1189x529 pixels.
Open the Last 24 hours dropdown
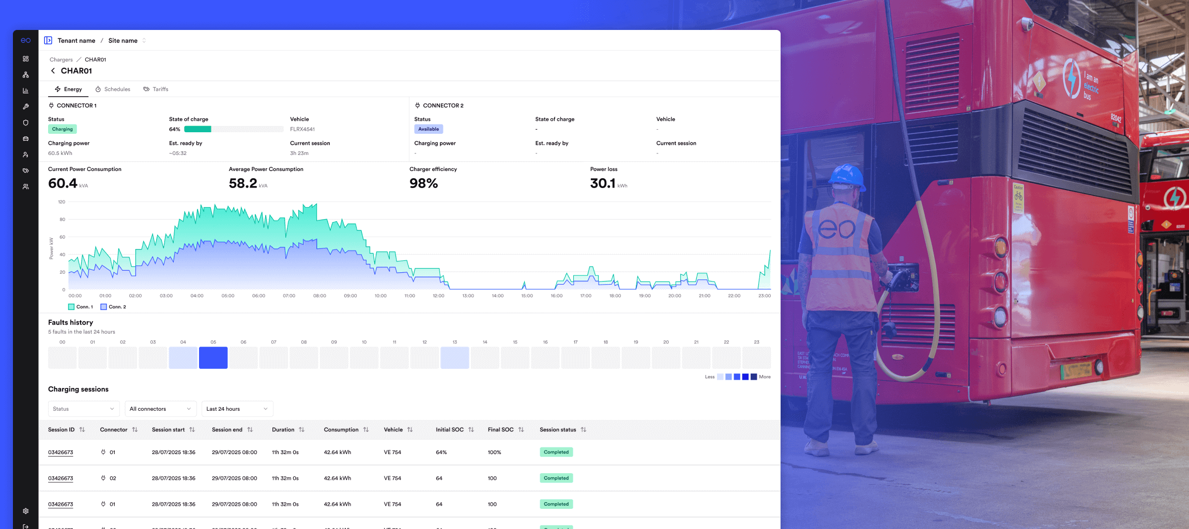click(x=237, y=409)
